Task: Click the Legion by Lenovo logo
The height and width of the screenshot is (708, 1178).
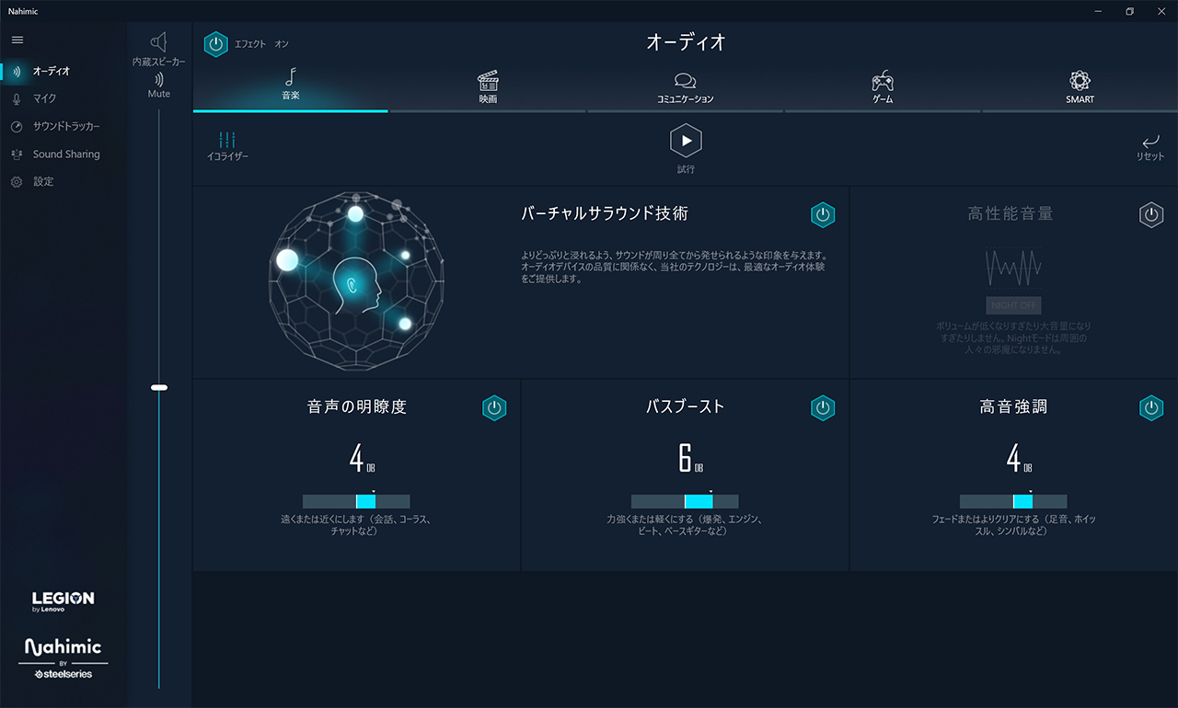Action: point(64,602)
